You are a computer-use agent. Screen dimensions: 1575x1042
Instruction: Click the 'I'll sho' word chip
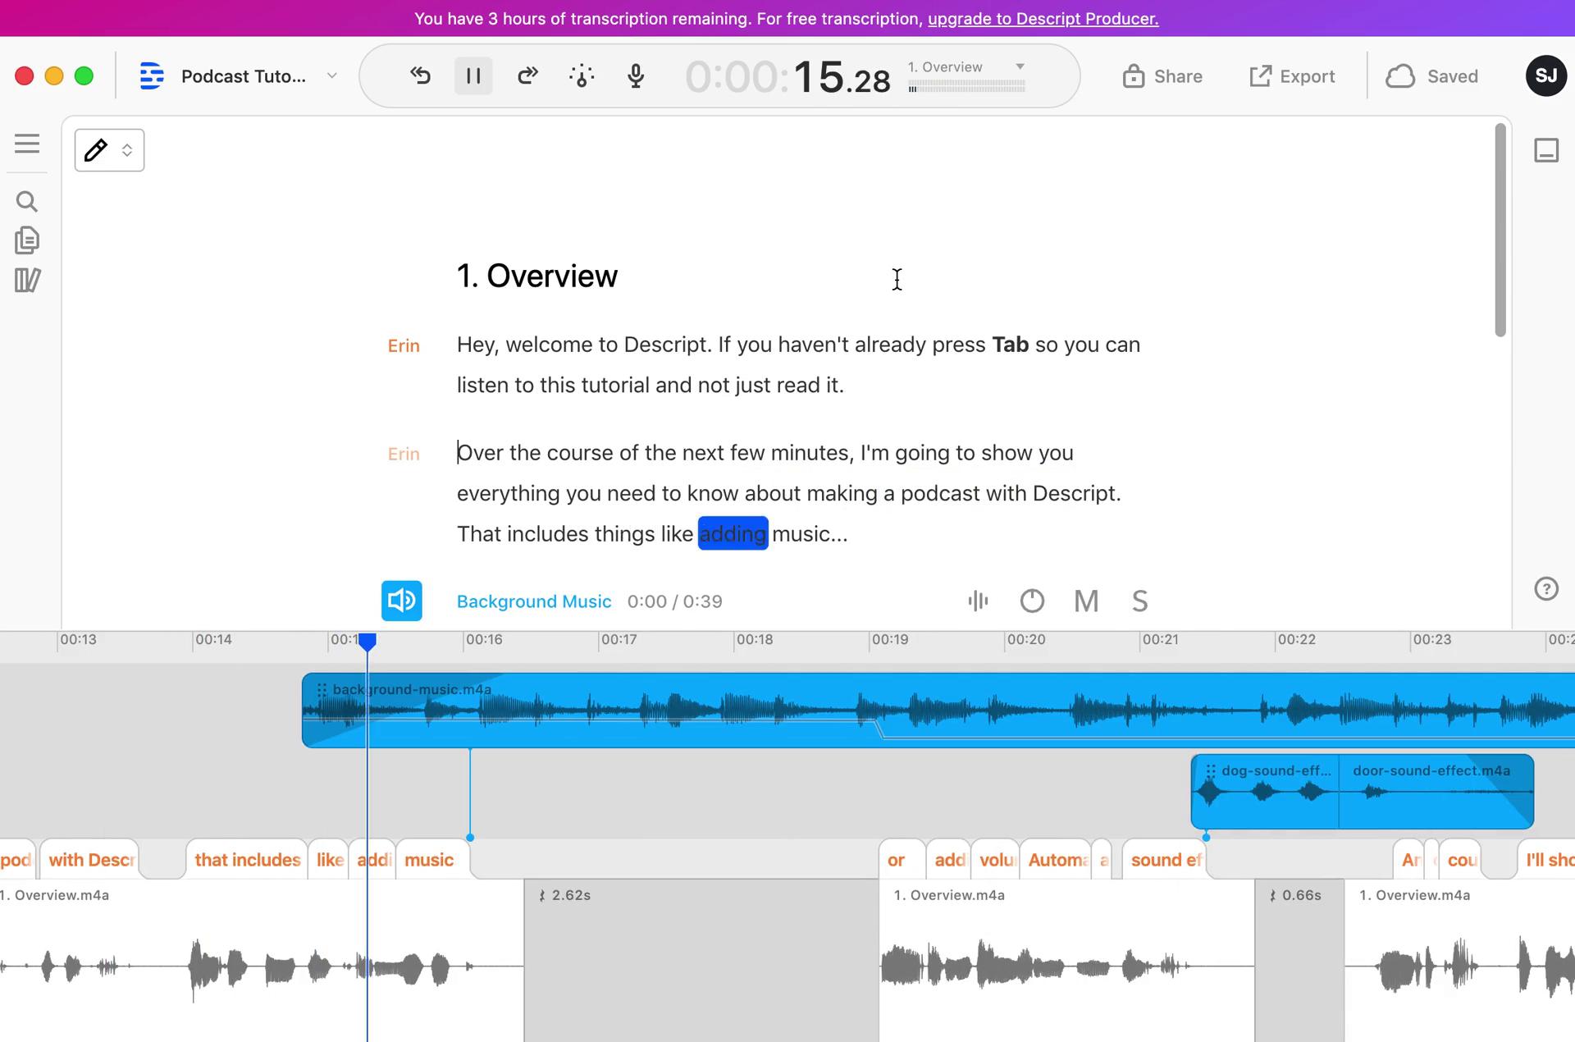1548,860
